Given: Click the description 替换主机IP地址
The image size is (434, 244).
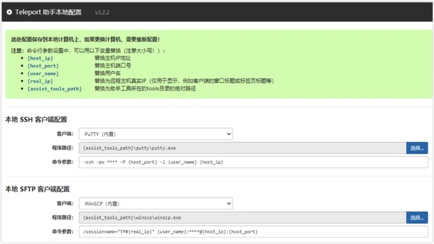Looking at the screenshot, I should [x=112, y=58].
